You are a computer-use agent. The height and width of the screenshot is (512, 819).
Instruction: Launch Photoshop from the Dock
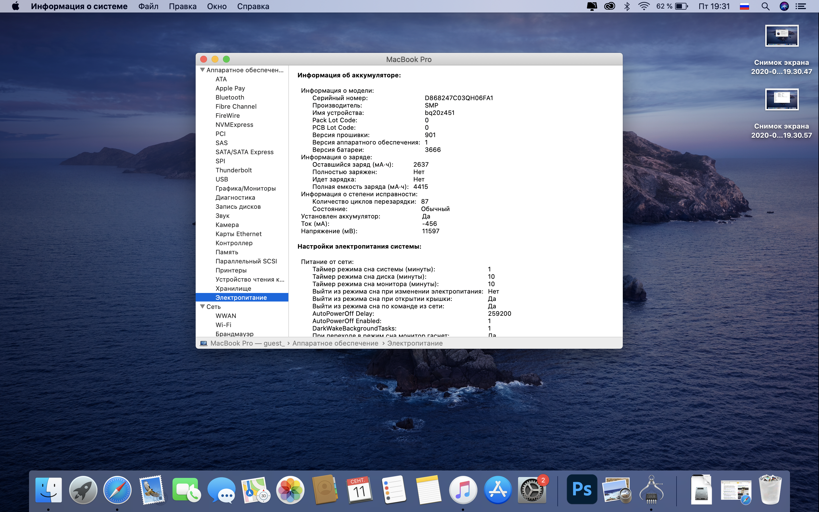(x=582, y=490)
